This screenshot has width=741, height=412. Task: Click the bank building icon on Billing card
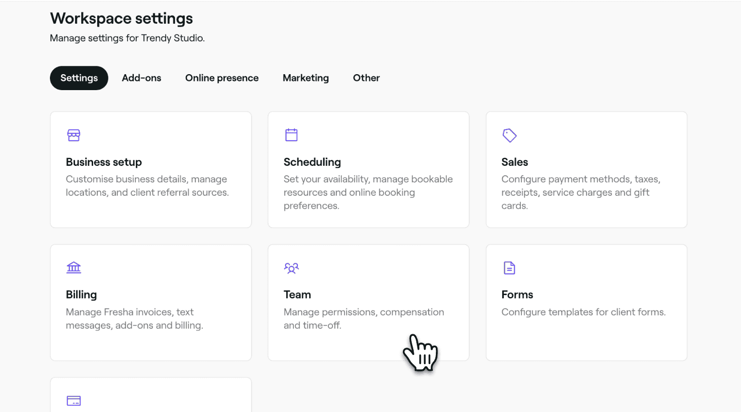tap(74, 268)
